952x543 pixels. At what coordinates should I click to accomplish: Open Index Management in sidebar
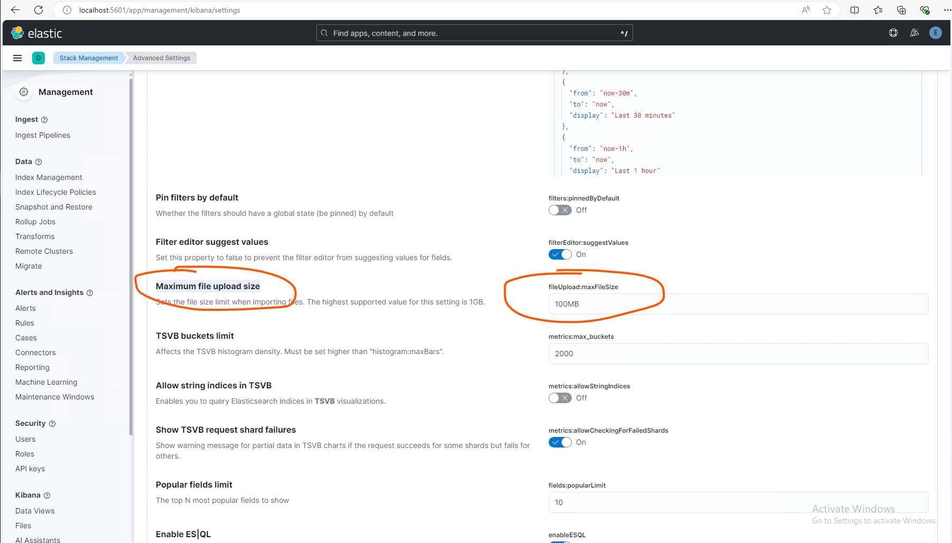coord(49,177)
